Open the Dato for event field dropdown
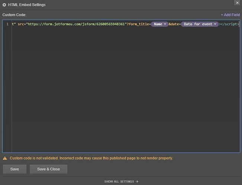242x185 pixels. coord(200,24)
